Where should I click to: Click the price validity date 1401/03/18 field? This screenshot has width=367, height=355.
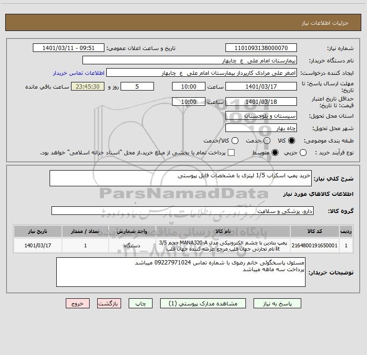pyautogui.click(x=261, y=102)
